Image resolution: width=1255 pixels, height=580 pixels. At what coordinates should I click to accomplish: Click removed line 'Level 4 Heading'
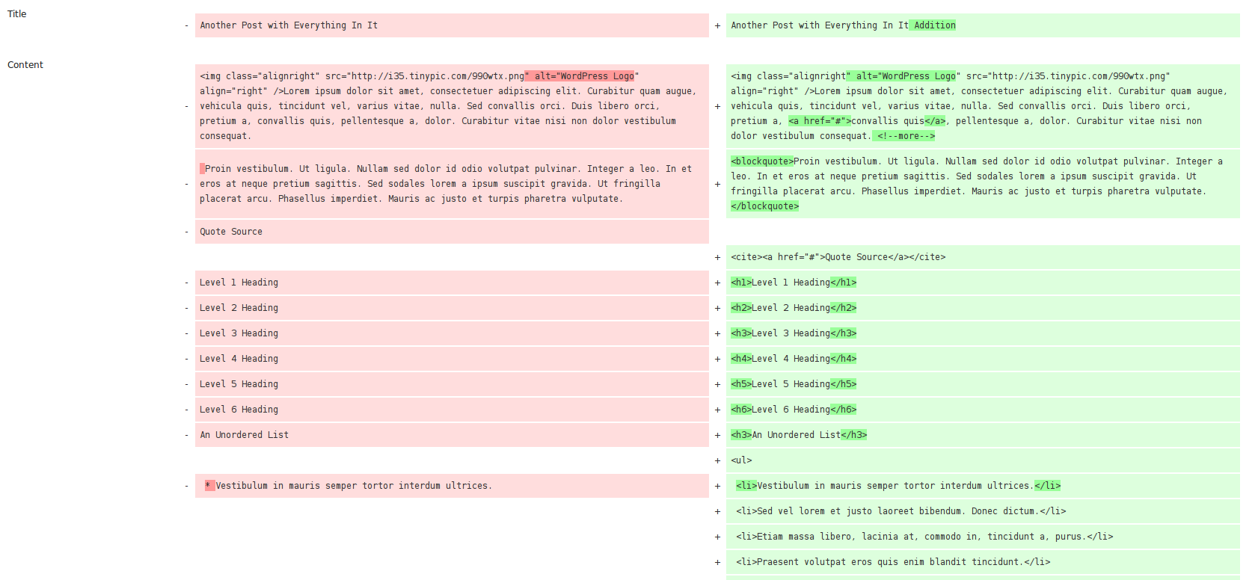pyautogui.click(x=452, y=359)
